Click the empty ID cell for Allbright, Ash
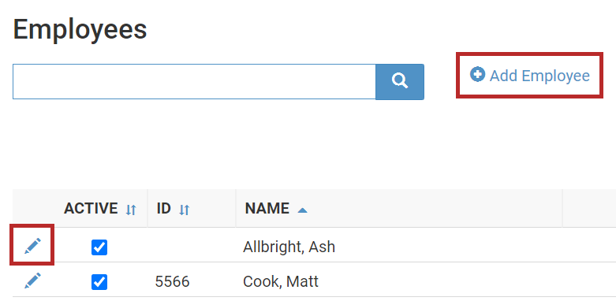Screen dimensions: 616x301 [192, 245]
